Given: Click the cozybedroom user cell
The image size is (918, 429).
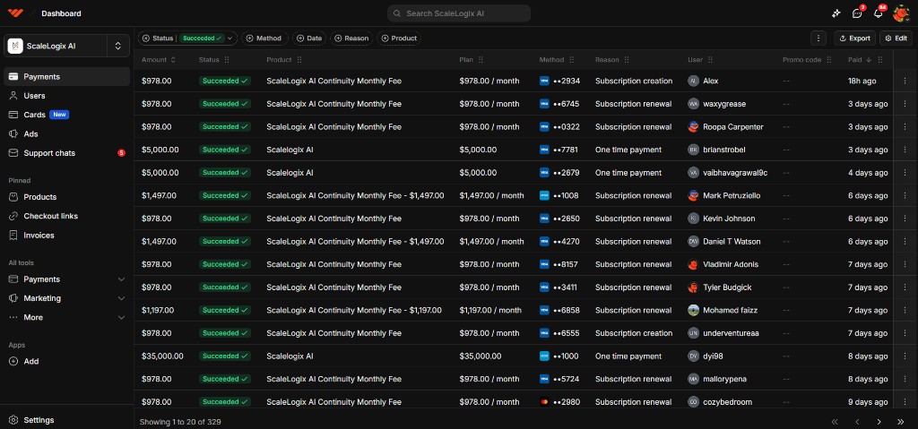Looking at the screenshot, I should coord(720,402).
